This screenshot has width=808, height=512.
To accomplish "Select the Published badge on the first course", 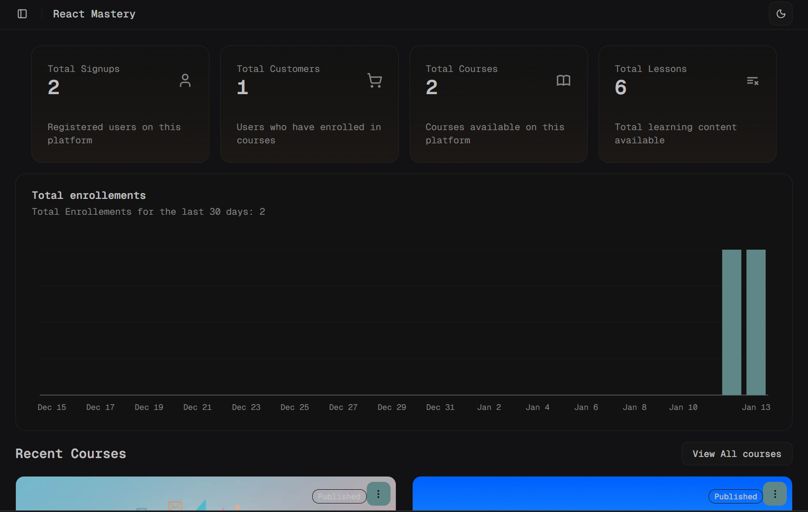I will point(339,497).
